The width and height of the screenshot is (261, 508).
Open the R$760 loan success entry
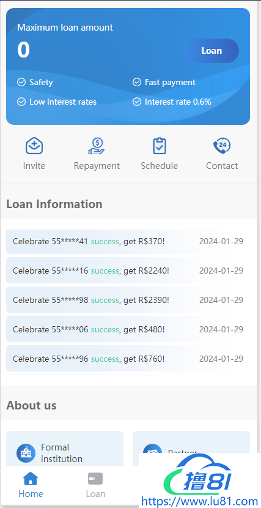point(128,359)
